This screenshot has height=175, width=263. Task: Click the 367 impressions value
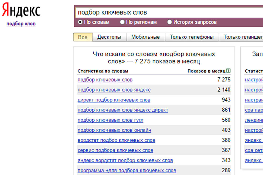tap(226, 150)
